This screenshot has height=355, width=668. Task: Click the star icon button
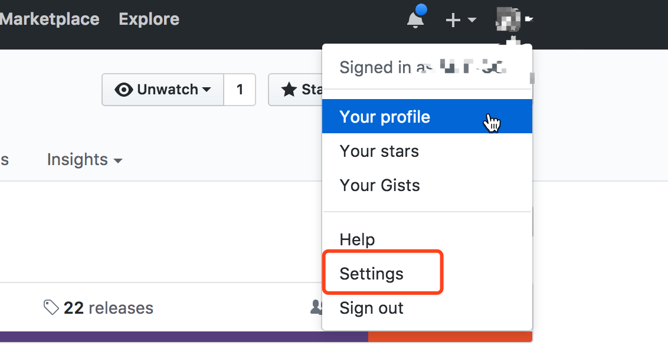point(289,90)
